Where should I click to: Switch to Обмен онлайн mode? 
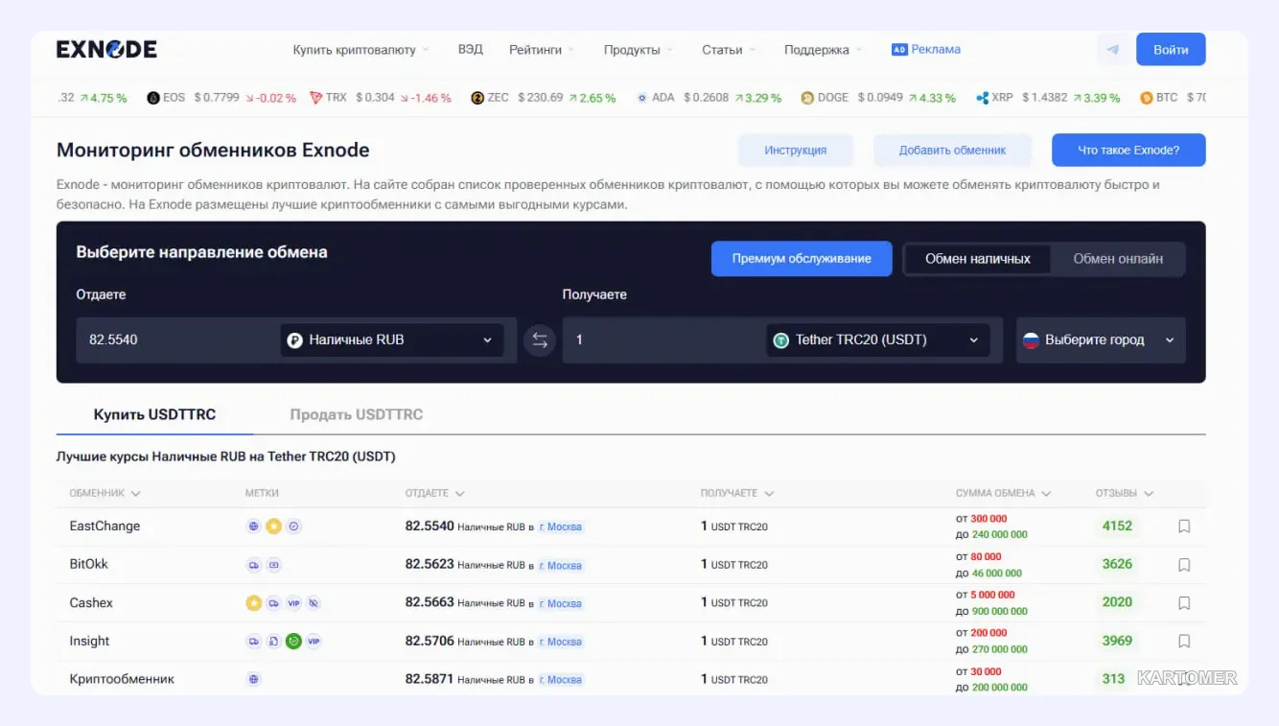point(1118,259)
